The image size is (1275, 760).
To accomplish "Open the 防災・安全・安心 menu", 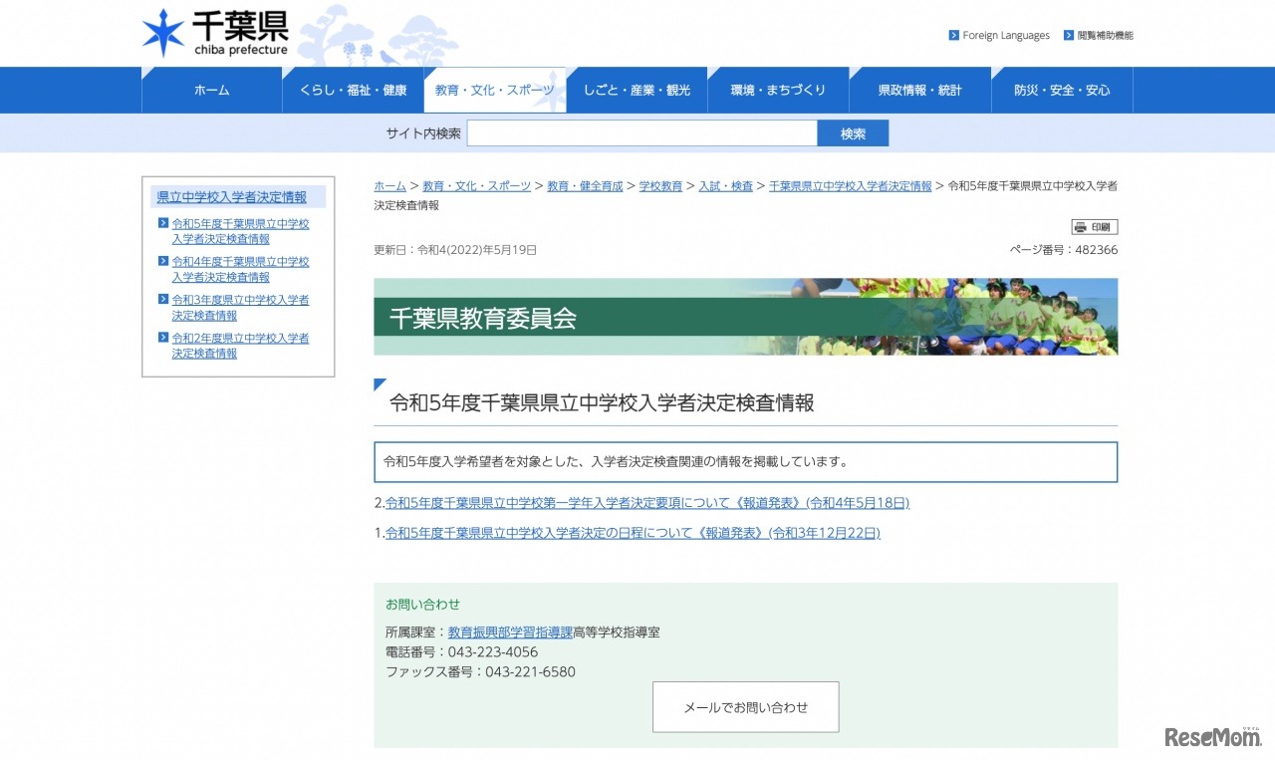I will click(x=1061, y=90).
